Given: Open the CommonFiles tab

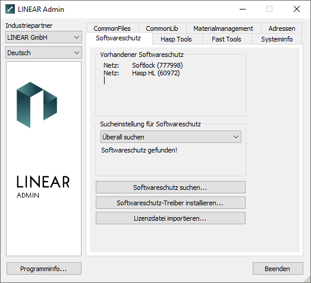Looking at the screenshot, I should coord(112,28).
